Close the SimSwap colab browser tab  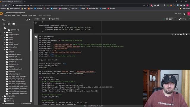pos(21,2)
